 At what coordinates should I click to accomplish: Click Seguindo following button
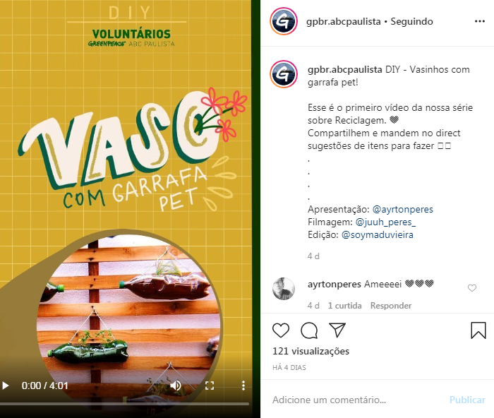[x=411, y=21]
